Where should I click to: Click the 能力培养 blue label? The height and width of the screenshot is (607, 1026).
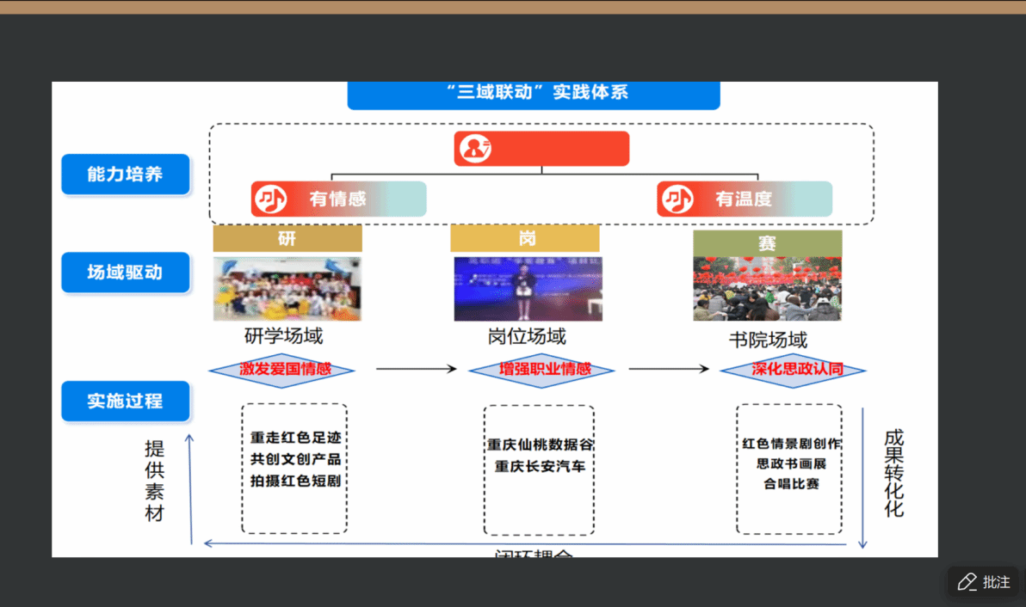point(126,175)
